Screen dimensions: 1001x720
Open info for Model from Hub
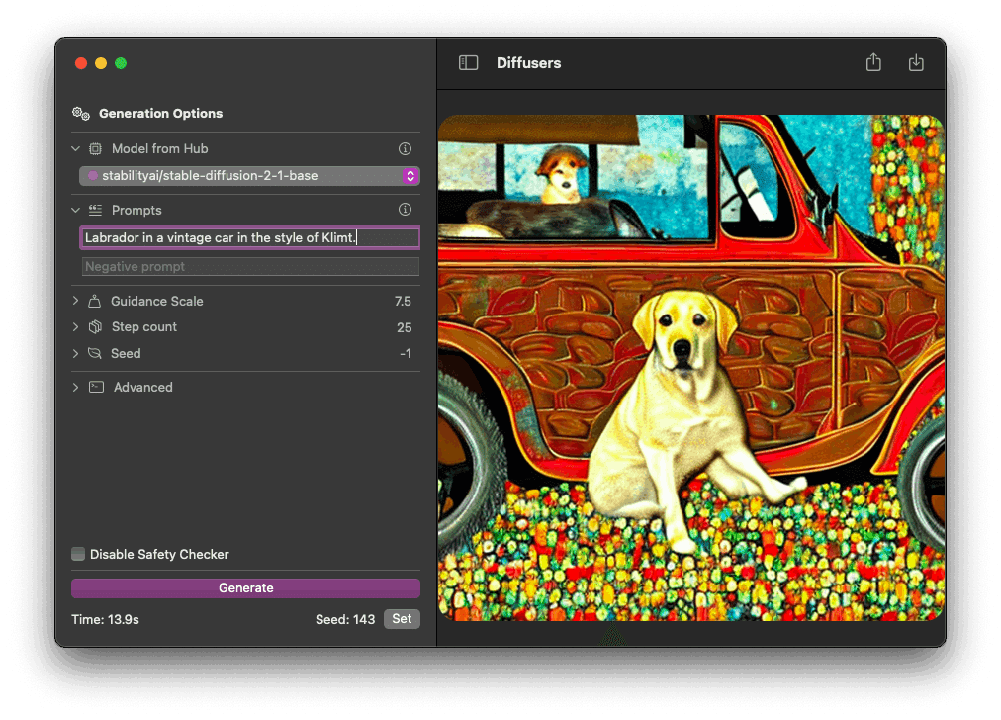tap(405, 149)
